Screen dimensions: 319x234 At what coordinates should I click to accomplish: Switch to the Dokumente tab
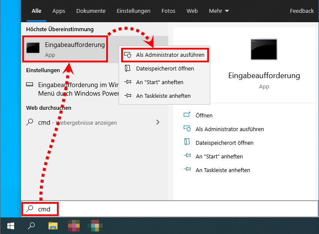click(x=90, y=11)
